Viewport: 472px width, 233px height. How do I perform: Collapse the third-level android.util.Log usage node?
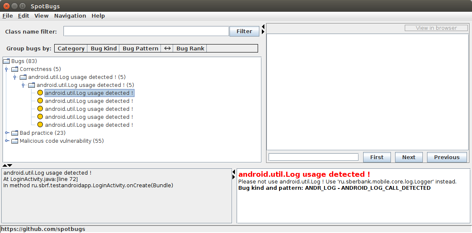(23, 85)
